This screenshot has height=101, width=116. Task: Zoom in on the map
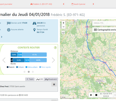64,23
